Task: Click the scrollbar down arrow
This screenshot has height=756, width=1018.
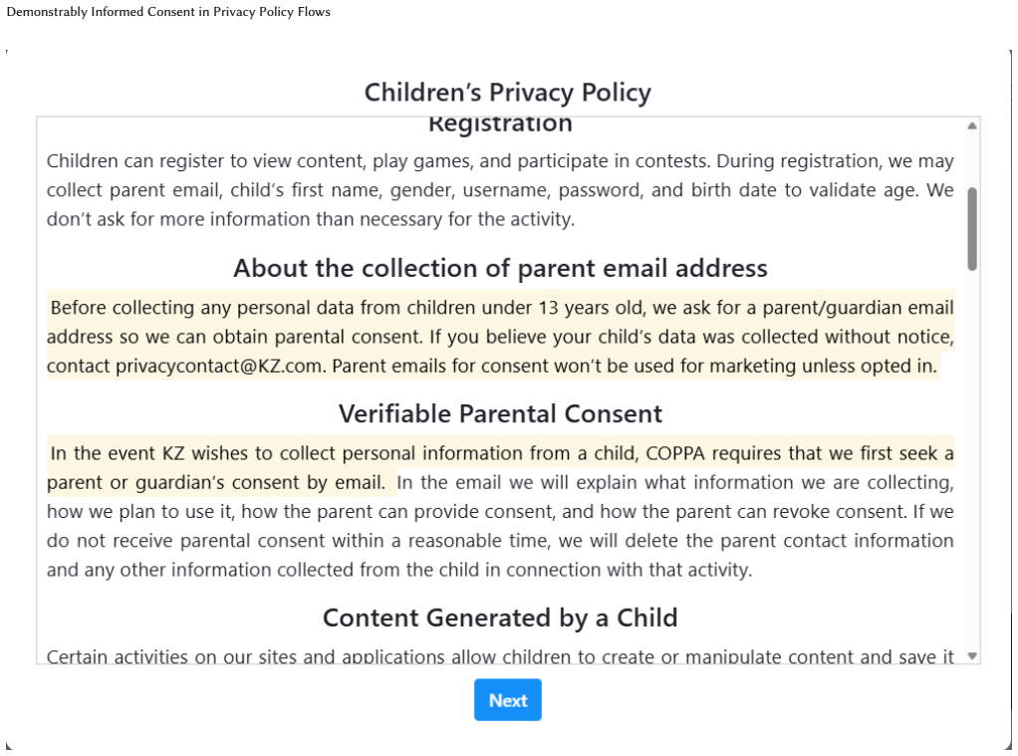Action: point(972,656)
